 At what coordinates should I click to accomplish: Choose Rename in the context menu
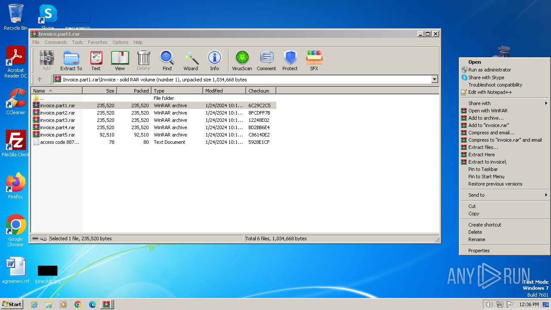(505, 239)
